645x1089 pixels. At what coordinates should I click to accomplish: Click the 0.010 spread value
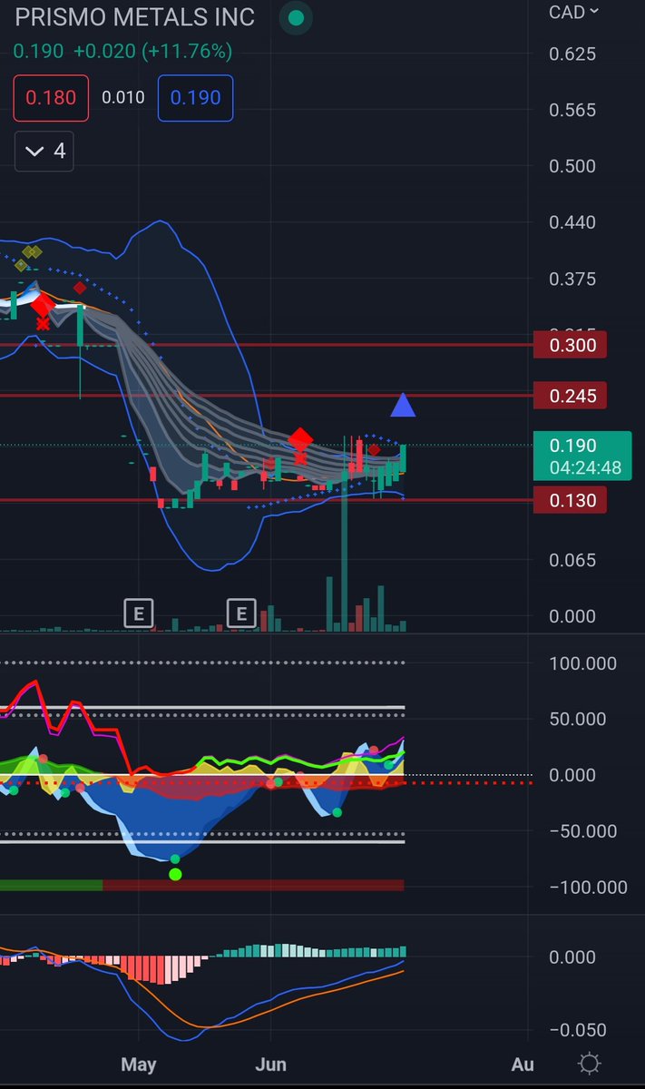123,98
